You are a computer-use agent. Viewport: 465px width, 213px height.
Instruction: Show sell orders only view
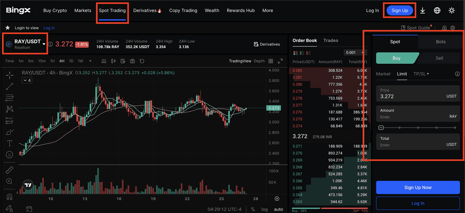coord(308,53)
